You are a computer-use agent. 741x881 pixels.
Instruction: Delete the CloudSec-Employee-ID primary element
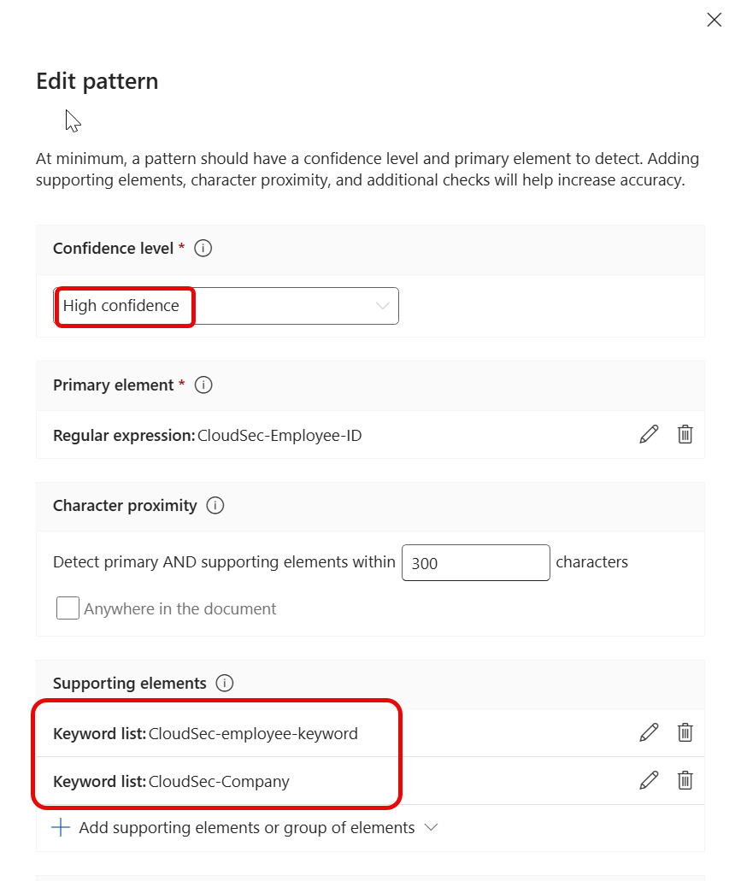click(x=685, y=434)
